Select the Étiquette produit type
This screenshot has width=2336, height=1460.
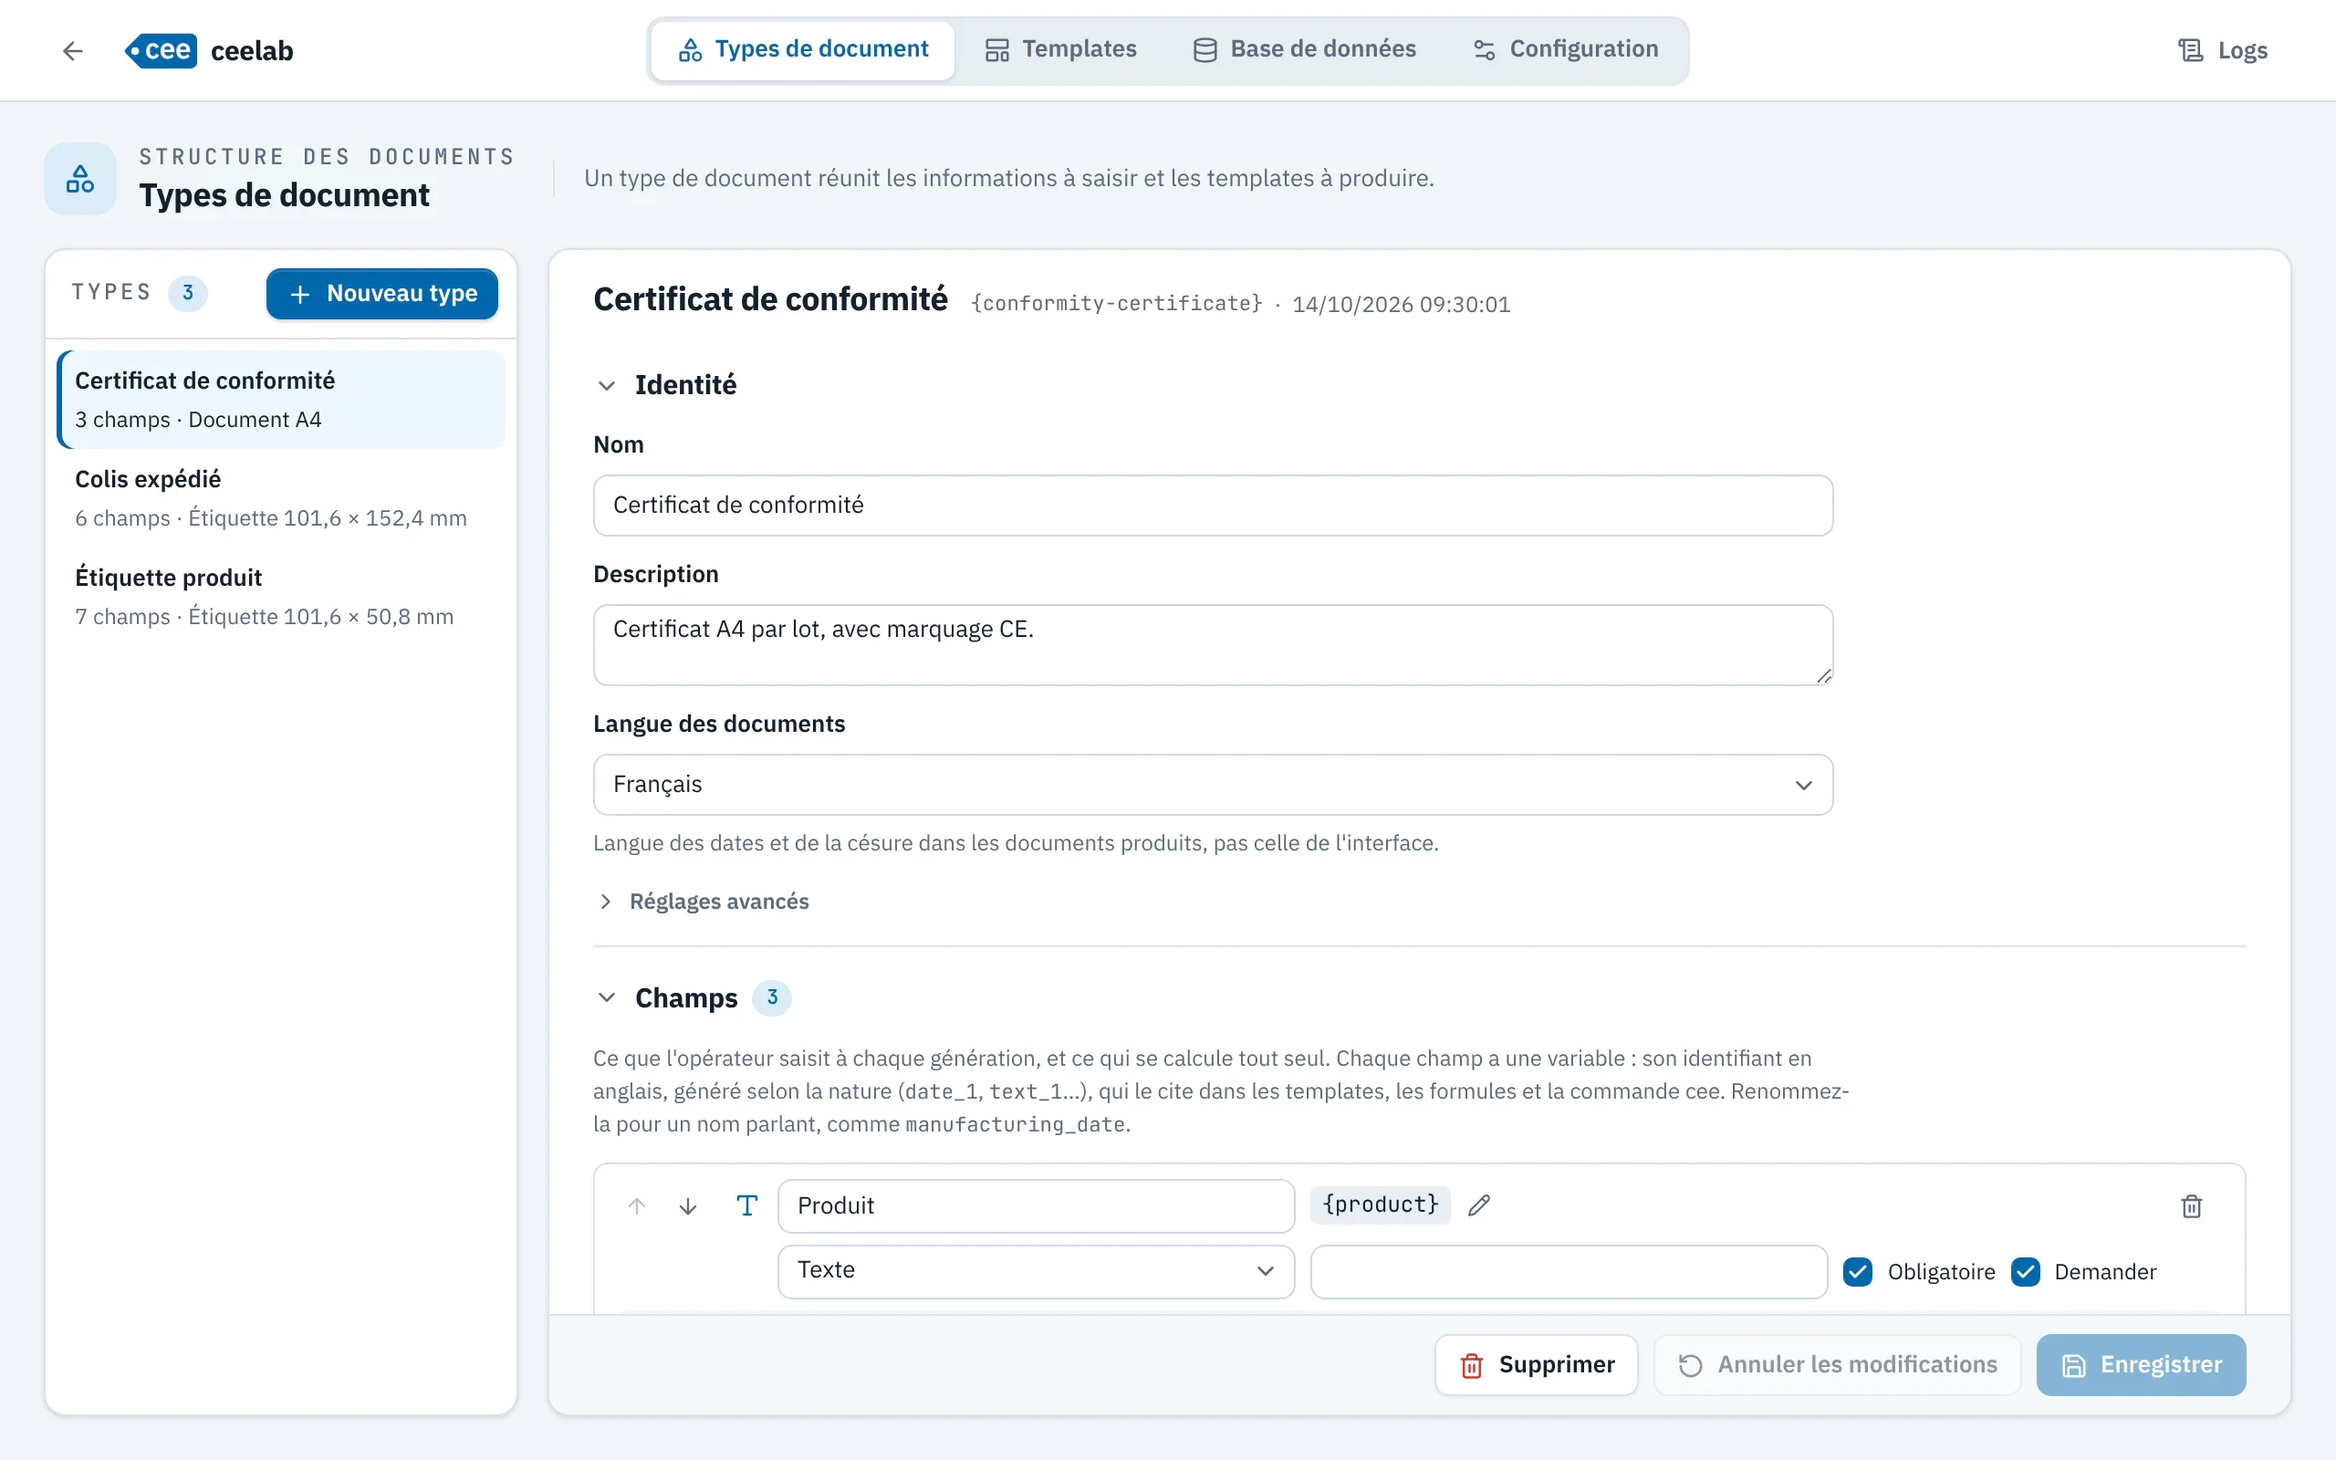click(281, 597)
